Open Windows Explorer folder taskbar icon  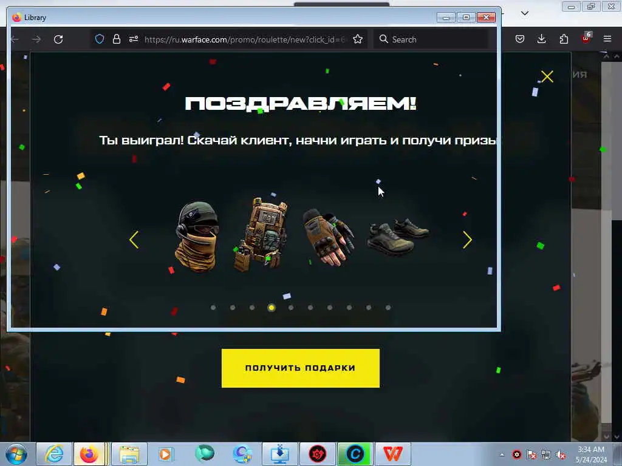pos(129,454)
